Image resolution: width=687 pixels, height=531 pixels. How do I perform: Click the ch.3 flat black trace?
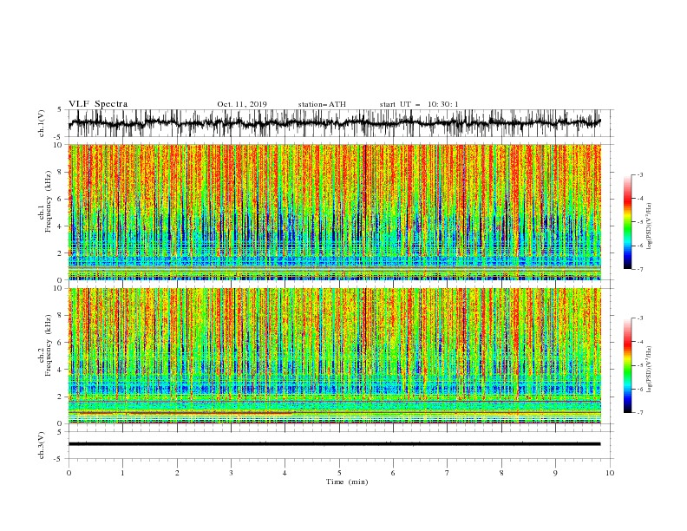[335, 444]
